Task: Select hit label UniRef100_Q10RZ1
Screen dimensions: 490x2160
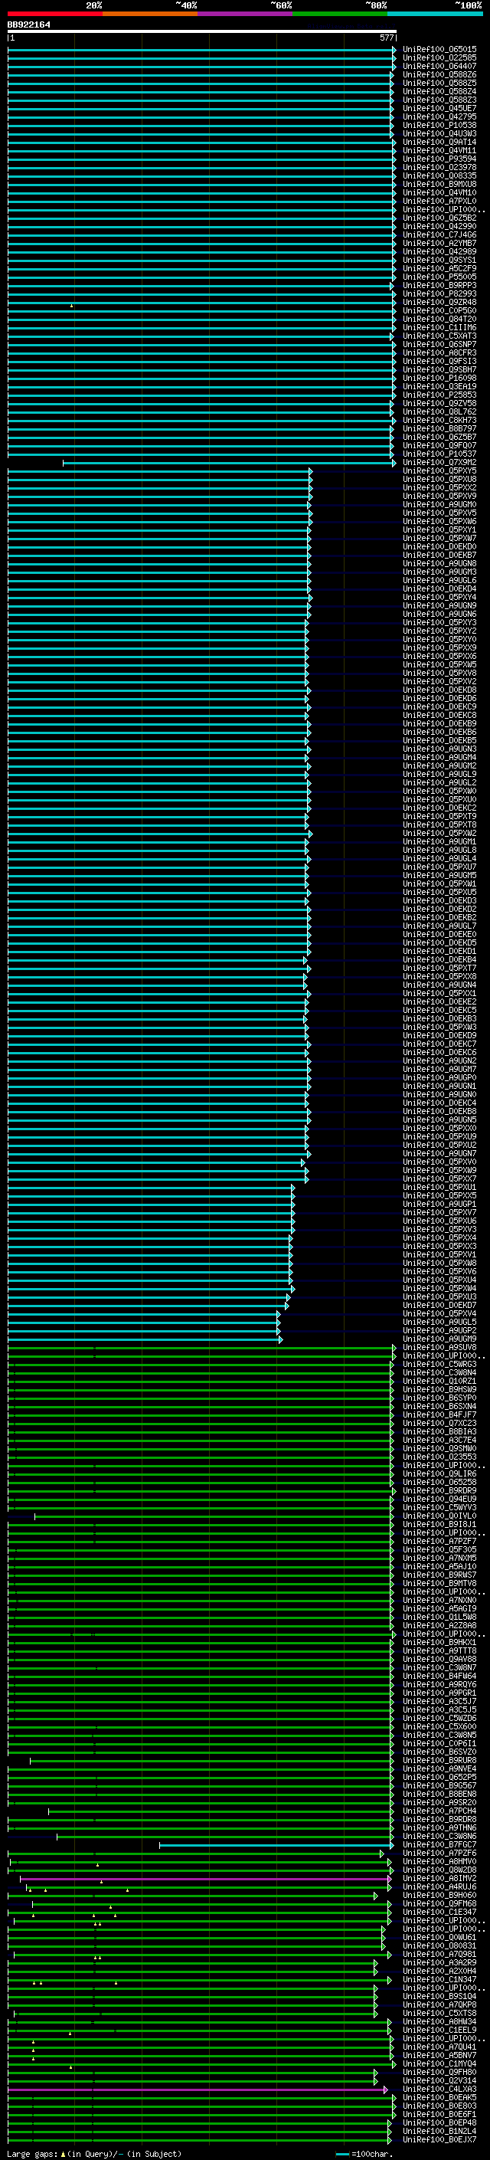Action: [439, 1381]
